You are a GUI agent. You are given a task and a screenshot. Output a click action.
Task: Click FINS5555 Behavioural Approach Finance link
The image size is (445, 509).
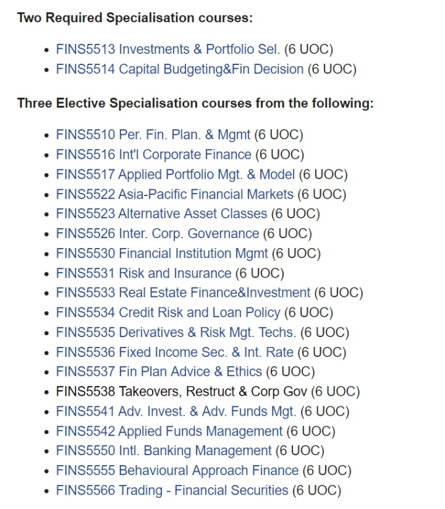pos(177,471)
